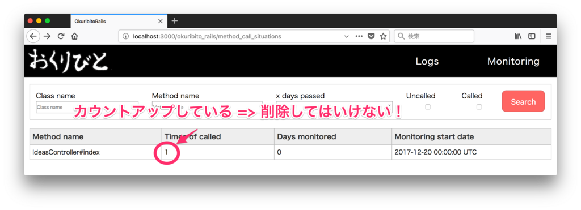Select the times called value 1
Image resolution: width=581 pixels, height=210 pixels.
[x=167, y=152]
